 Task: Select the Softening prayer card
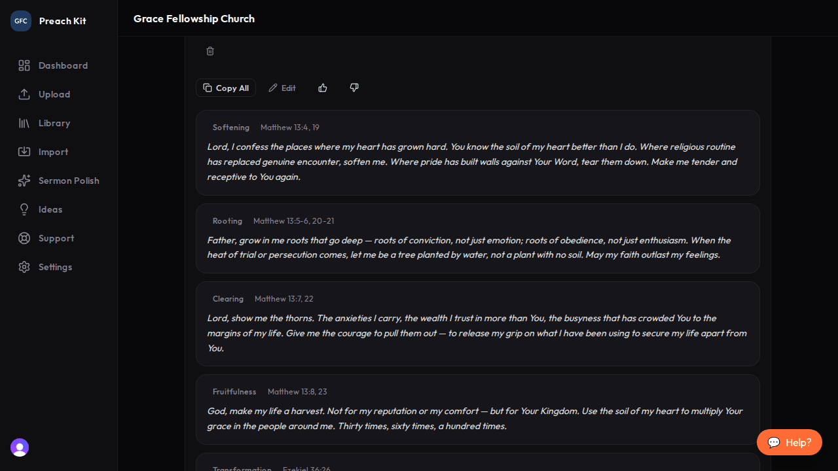pyautogui.click(x=477, y=153)
